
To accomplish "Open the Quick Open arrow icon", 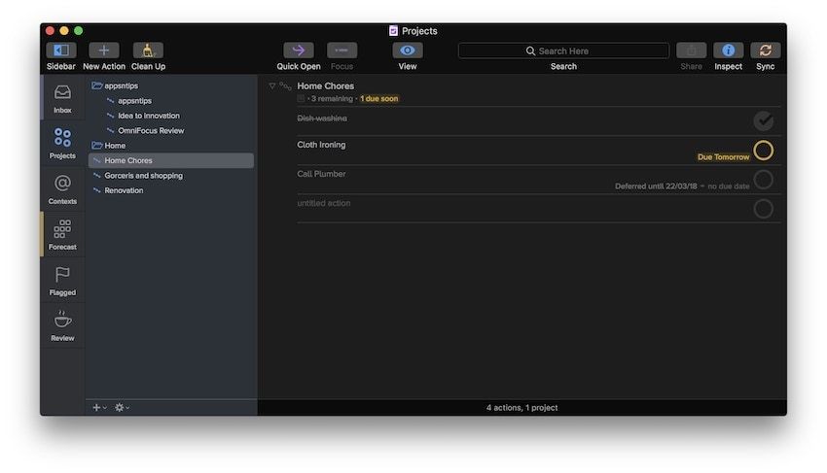I will coord(299,51).
